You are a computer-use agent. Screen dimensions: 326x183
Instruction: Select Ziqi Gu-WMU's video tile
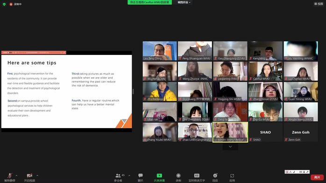coord(265,112)
